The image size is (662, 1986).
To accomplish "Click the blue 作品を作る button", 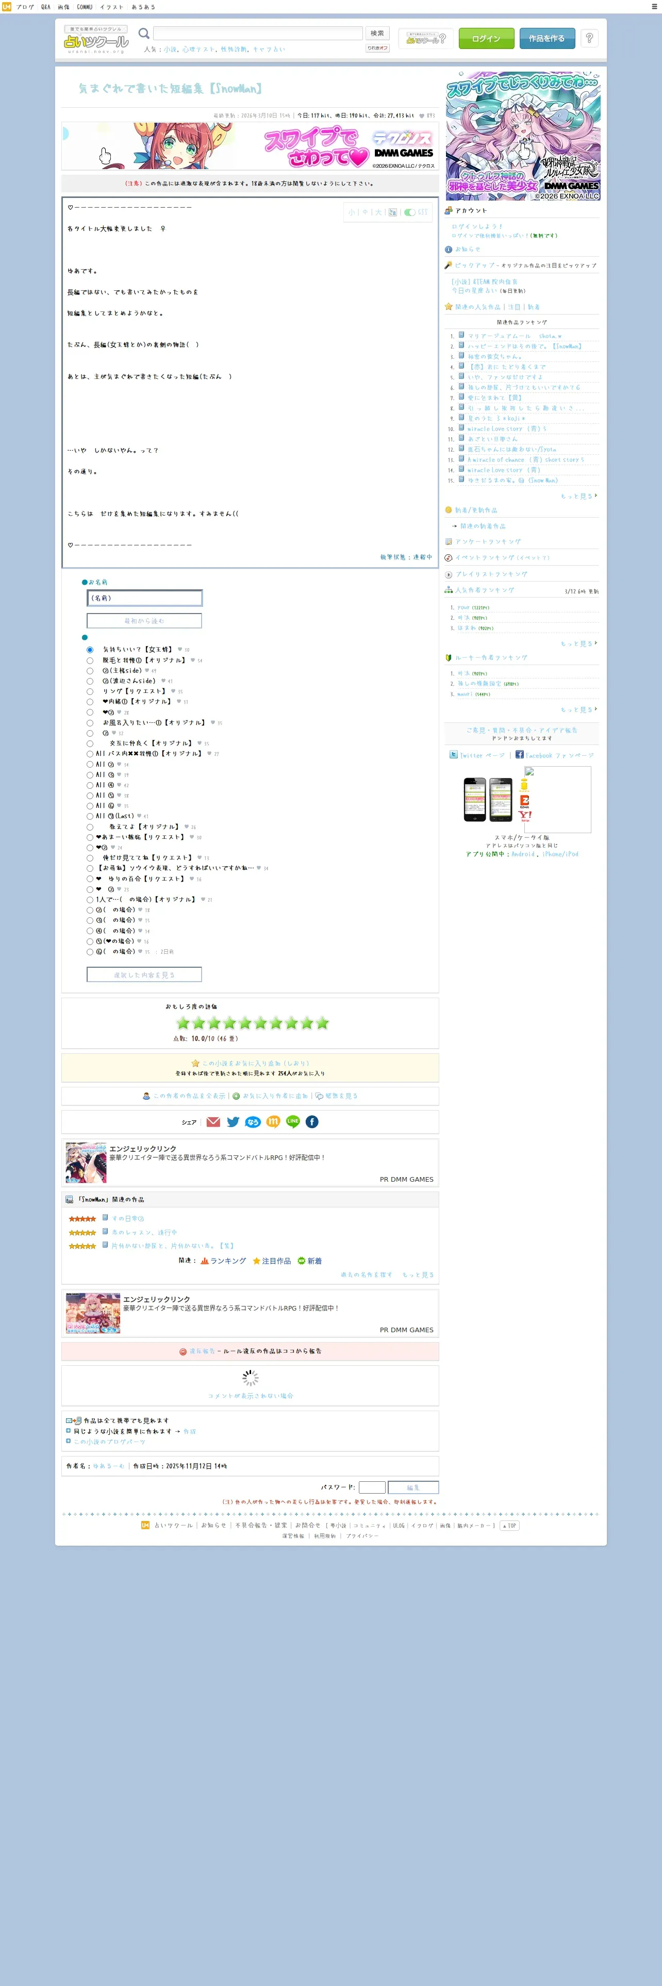I will tap(547, 39).
